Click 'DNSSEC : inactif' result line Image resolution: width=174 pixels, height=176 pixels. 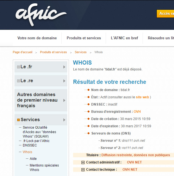click(x=104, y=104)
